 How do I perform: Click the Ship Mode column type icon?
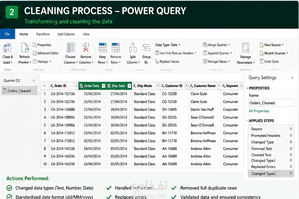click(135, 86)
